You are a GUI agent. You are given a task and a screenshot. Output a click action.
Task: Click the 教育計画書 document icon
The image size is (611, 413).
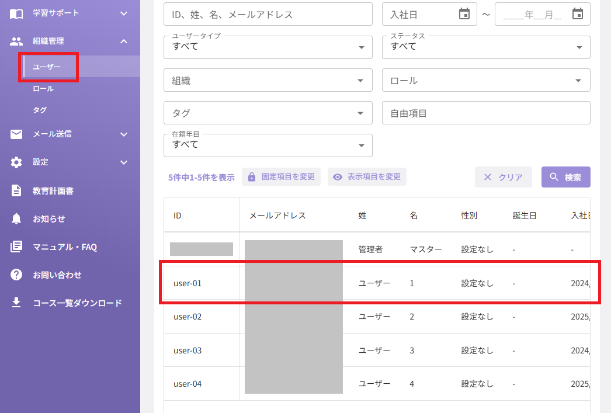[16, 190]
